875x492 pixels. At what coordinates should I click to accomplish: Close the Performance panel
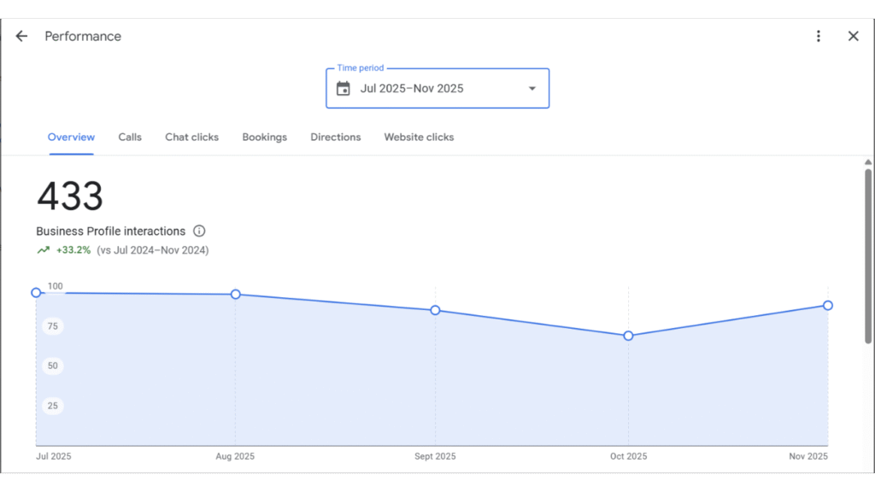pos(853,36)
